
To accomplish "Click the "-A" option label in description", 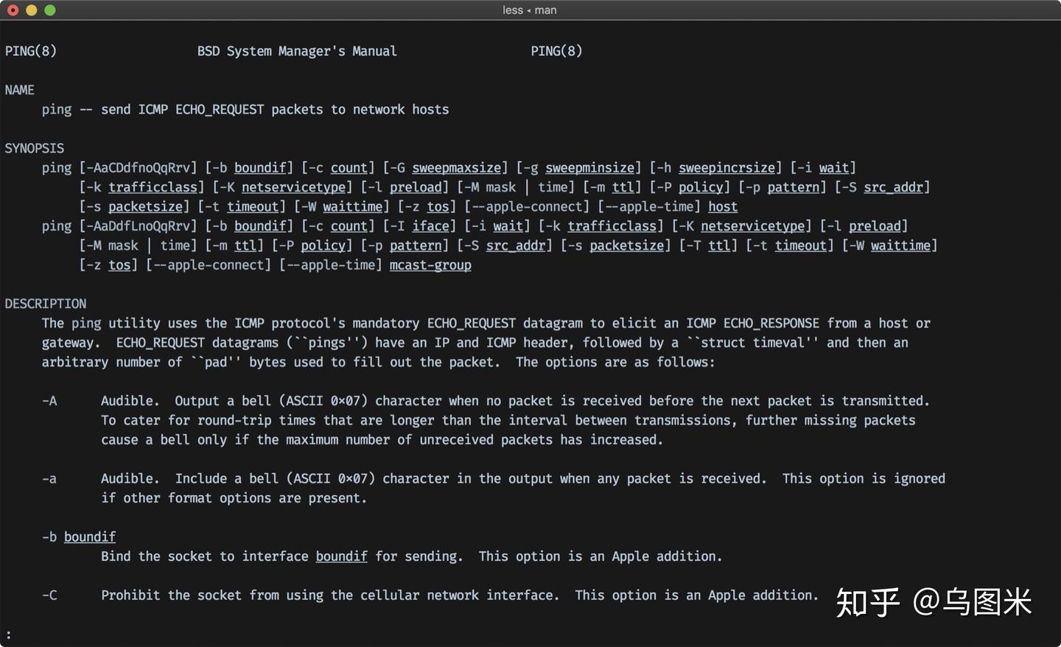I will pos(49,401).
